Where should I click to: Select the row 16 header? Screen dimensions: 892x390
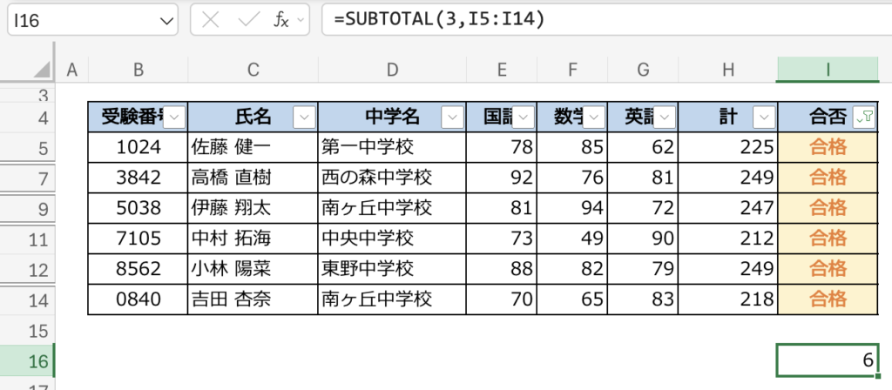(x=26, y=360)
